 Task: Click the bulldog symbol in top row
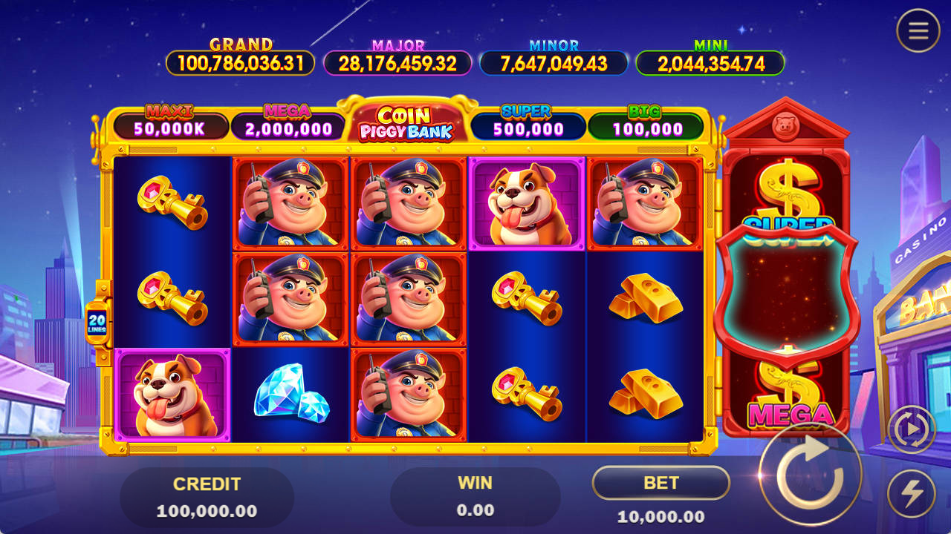[527, 203]
